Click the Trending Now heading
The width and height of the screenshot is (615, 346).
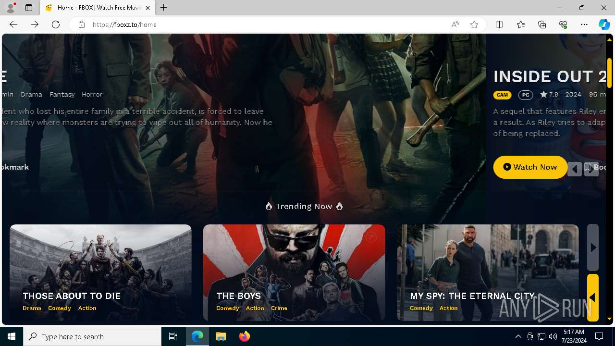pos(304,206)
